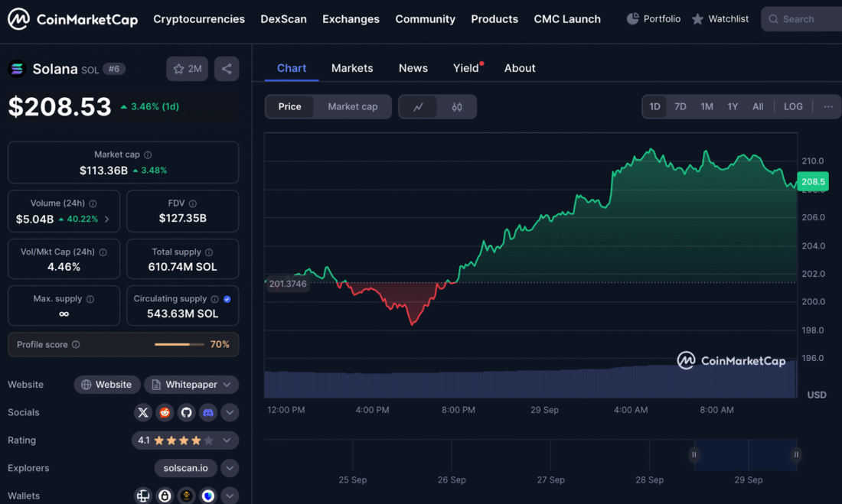Switch to candlestick chart view icon
The image size is (842, 504).
[457, 107]
